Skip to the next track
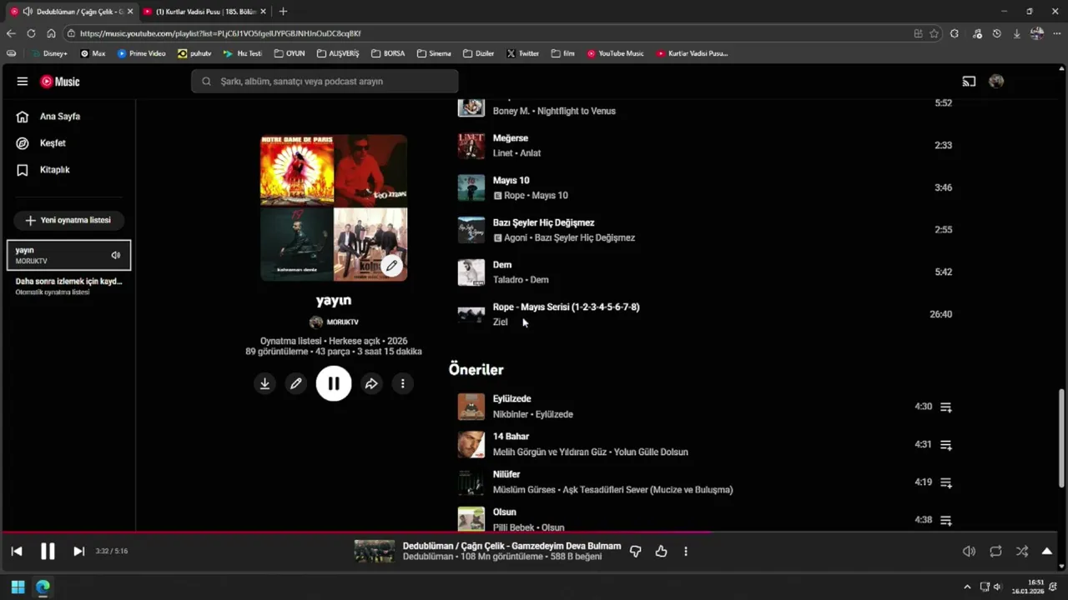 tap(78, 551)
